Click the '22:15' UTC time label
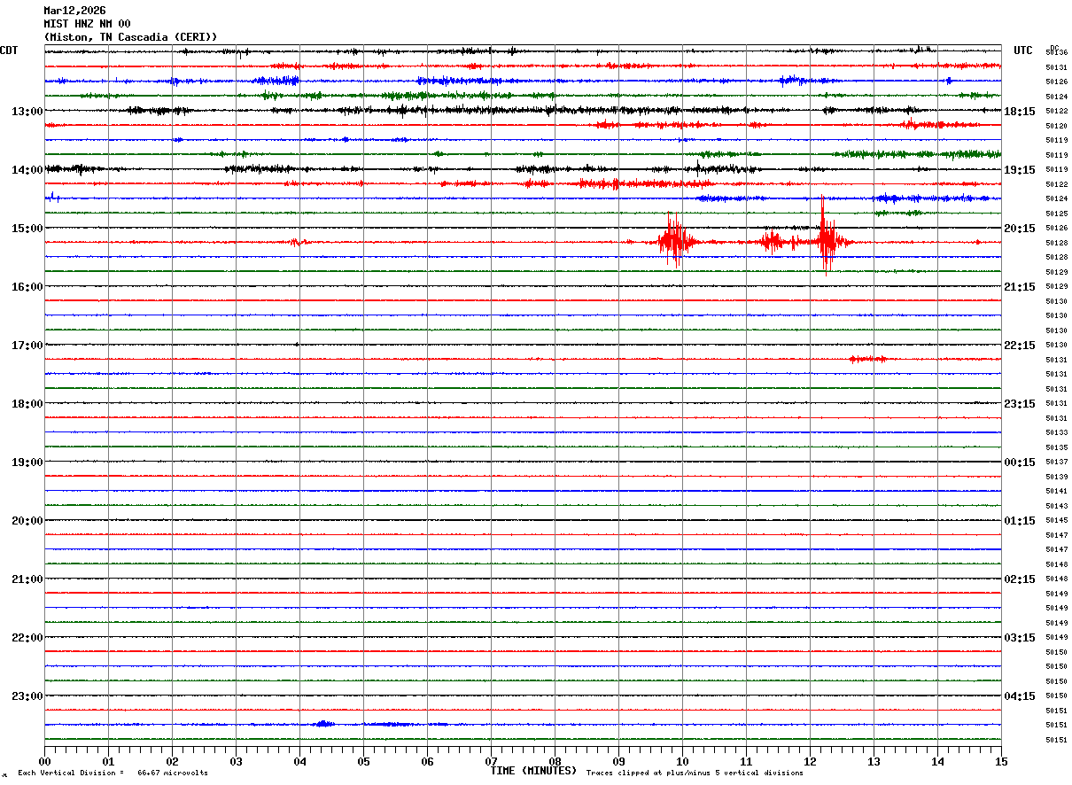1072x785 pixels. click(x=1020, y=346)
